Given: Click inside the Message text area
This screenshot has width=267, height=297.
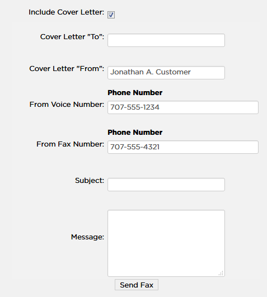Looking at the screenshot, I should point(166,243).
